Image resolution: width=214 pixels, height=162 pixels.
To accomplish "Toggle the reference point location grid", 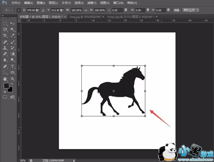I will 18,10.
